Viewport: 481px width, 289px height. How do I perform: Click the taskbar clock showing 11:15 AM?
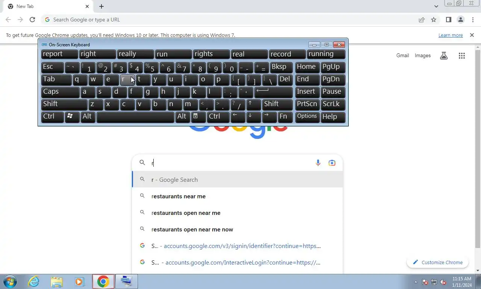(x=462, y=282)
